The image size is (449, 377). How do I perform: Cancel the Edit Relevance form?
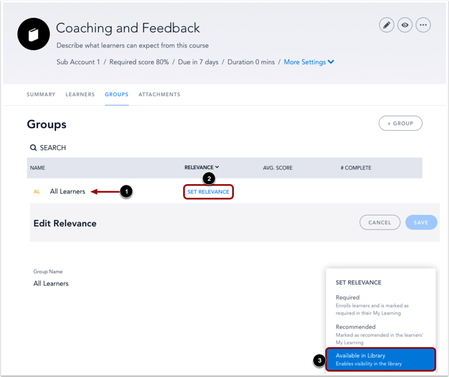380,222
